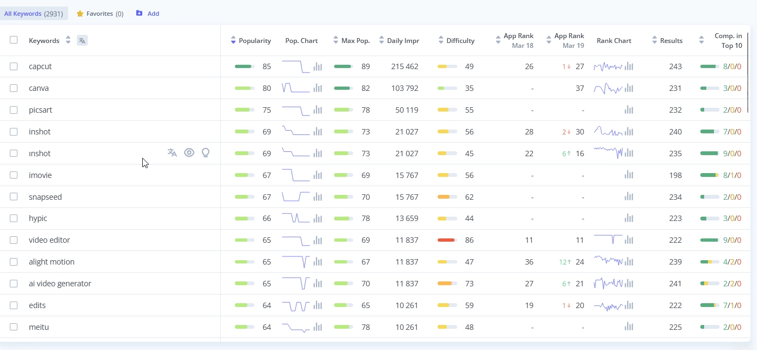
Task: Open rank chart bar icon for picsart
Action: (629, 110)
